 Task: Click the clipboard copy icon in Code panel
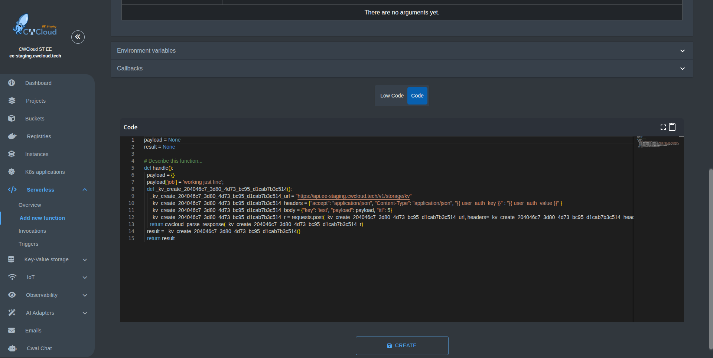672,127
